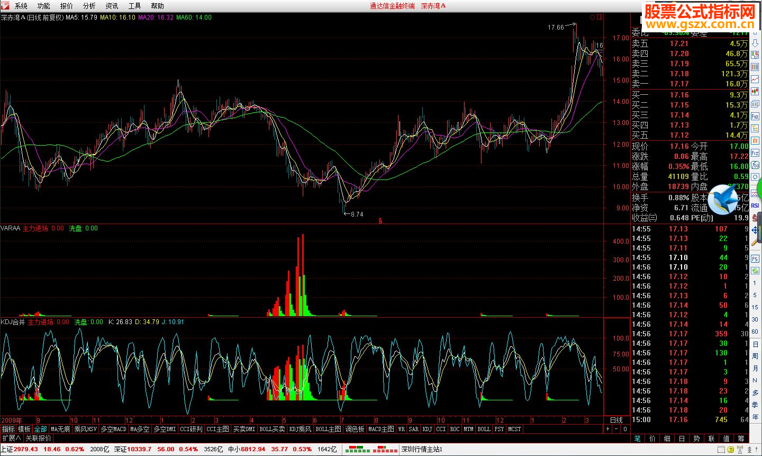Switch to 60-minute period
Image resolution: width=762 pixels, height=456 pixels.
point(755,331)
